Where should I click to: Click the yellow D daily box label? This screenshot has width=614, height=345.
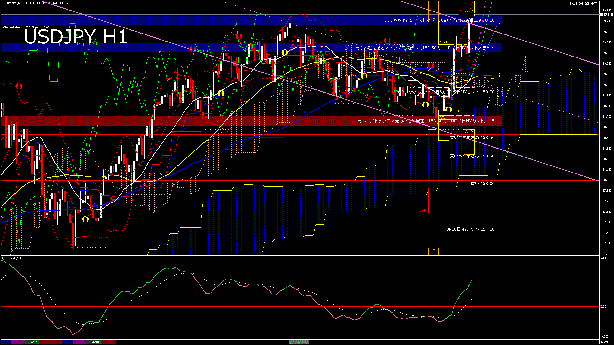click(471, 11)
